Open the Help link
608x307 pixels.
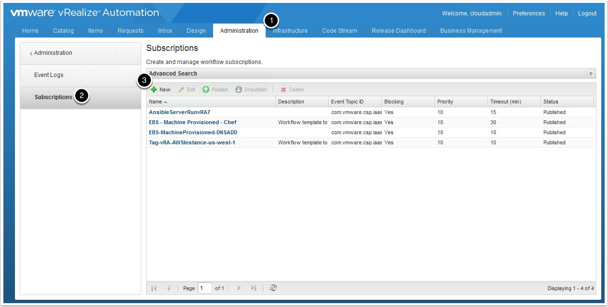562,13
